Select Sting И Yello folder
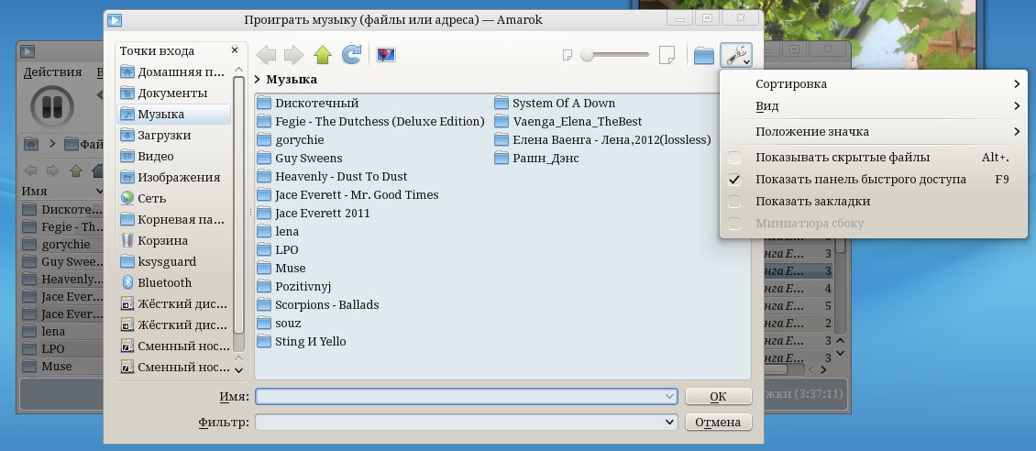 tap(302, 342)
